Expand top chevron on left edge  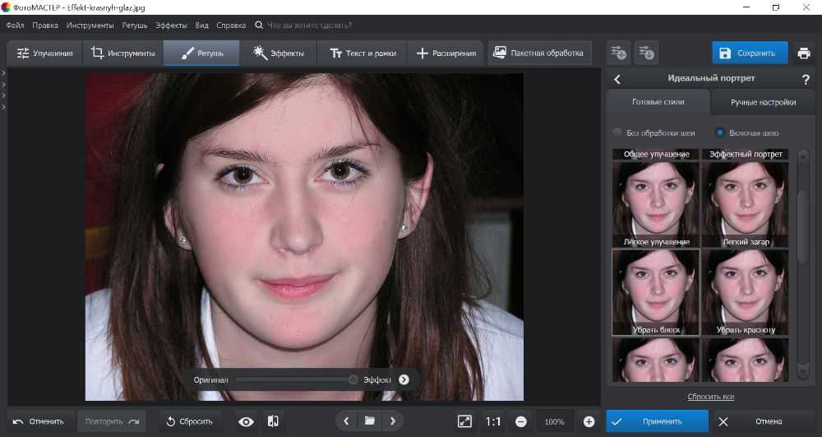tap(3, 74)
